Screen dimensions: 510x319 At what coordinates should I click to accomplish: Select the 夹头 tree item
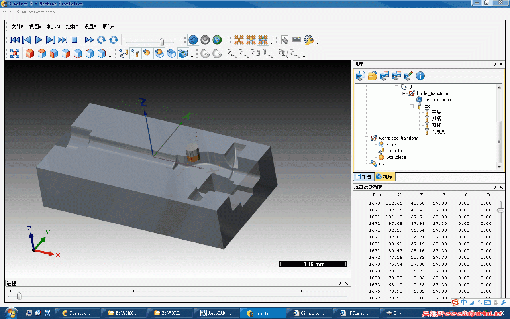tap(436, 112)
